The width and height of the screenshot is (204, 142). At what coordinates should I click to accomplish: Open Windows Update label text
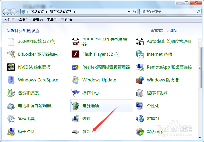[99, 80]
